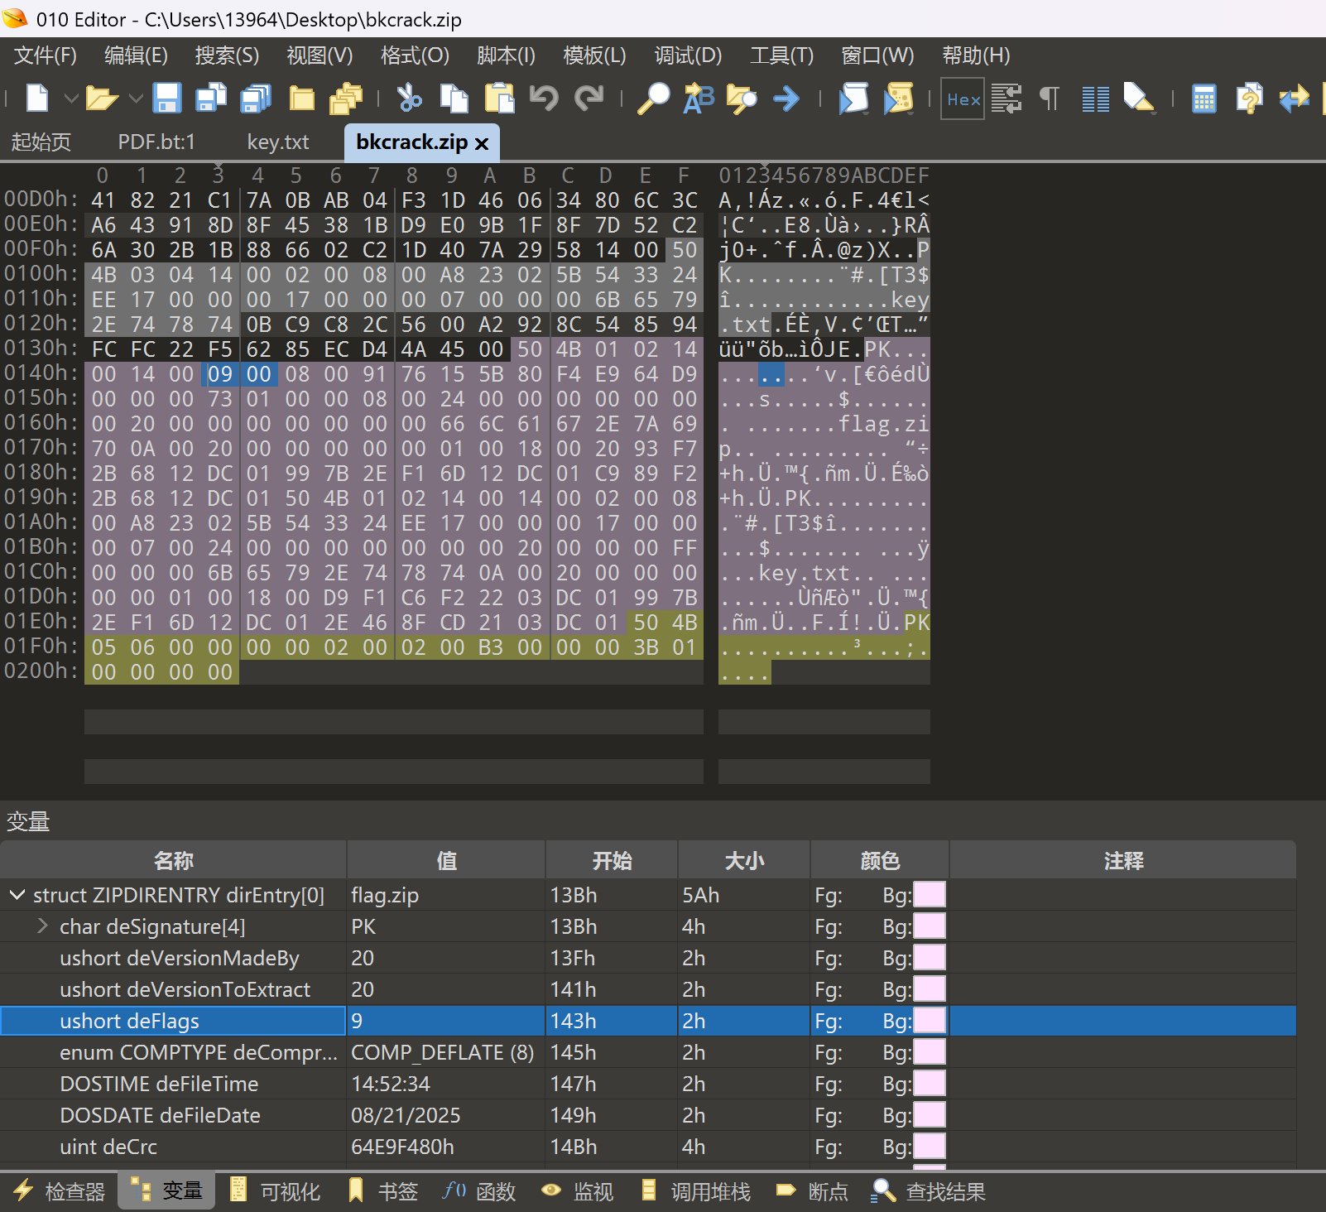
Task: Open the 可视化 panel tab
Action: click(x=274, y=1191)
